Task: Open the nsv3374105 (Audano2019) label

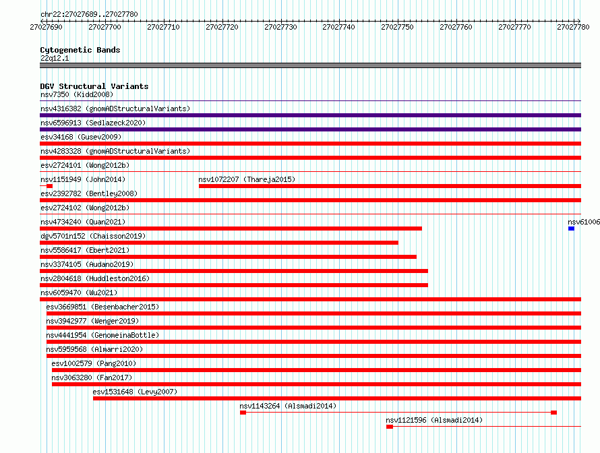Action: pyautogui.click(x=87, y=264)
